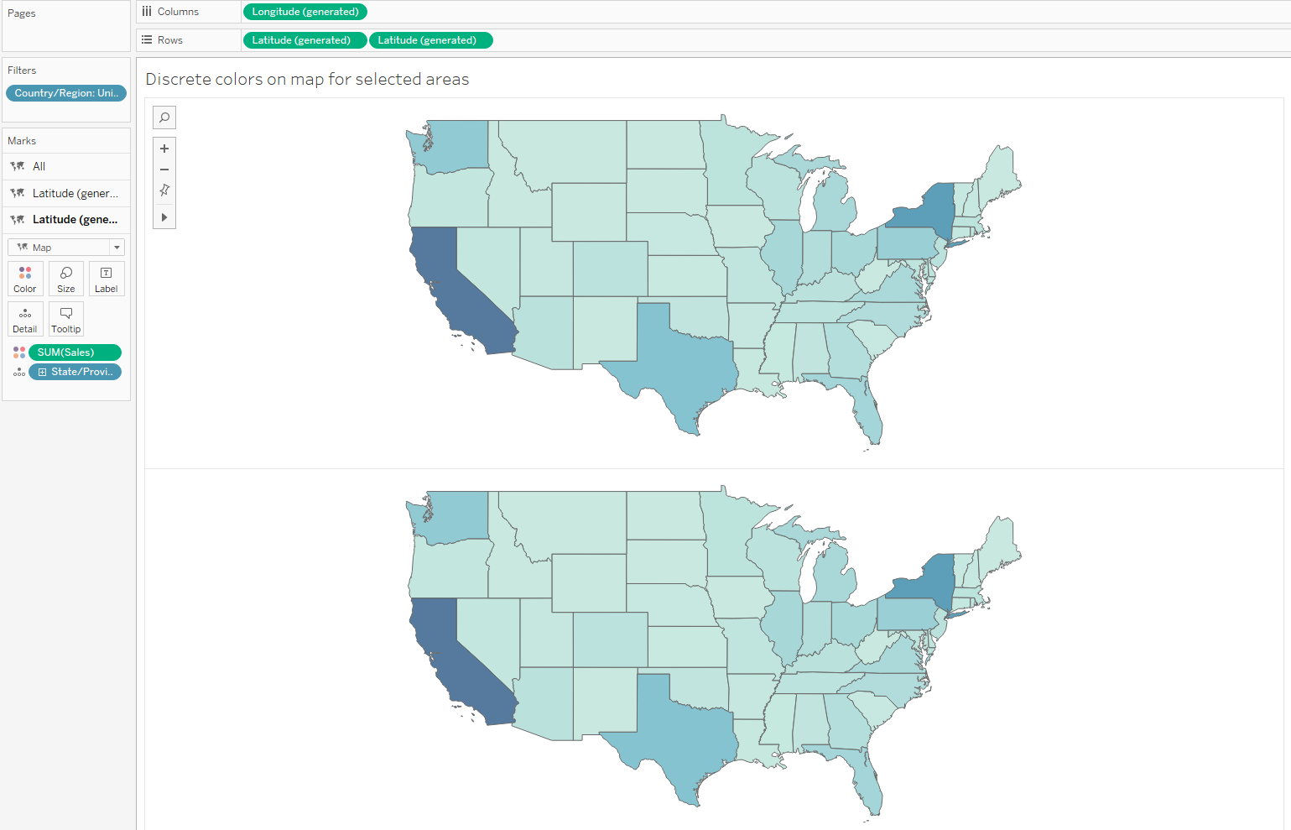
Task: Click the map search magnifier icon
Action: [164, 117]
